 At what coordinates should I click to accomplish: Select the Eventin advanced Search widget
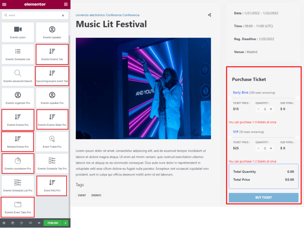(x=18, y=76)
